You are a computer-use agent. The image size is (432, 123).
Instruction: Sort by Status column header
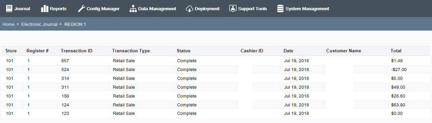tap(183, 51)
